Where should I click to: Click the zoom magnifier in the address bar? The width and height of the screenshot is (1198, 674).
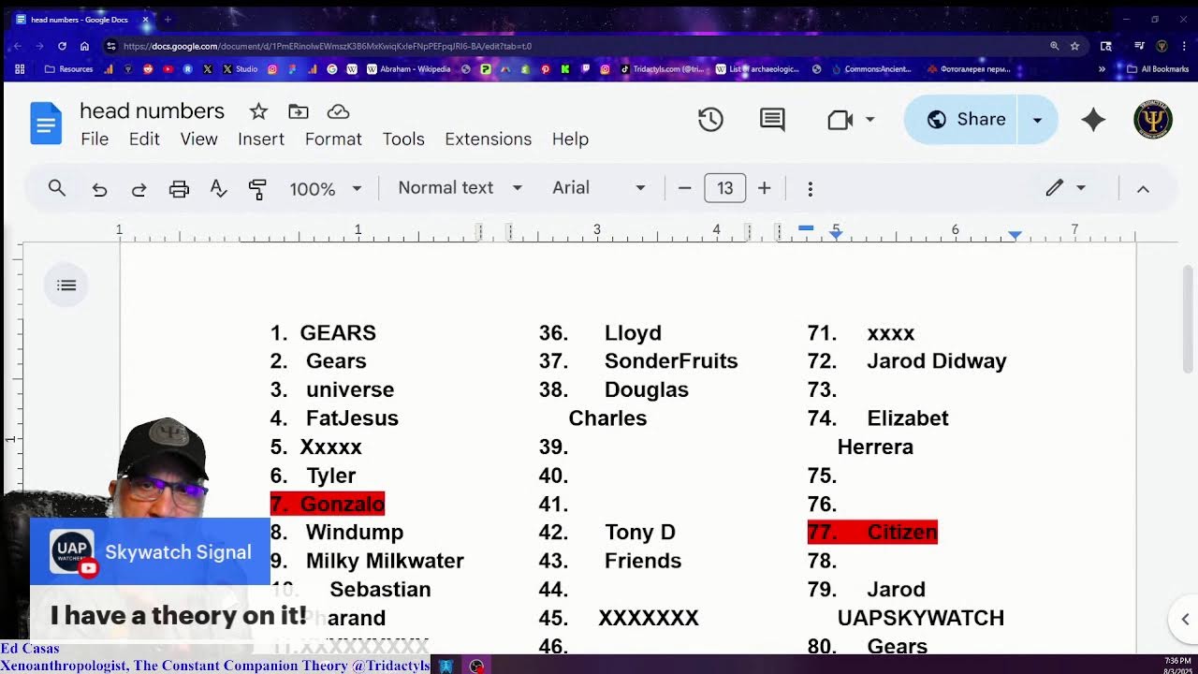(x=1054, y=46)
